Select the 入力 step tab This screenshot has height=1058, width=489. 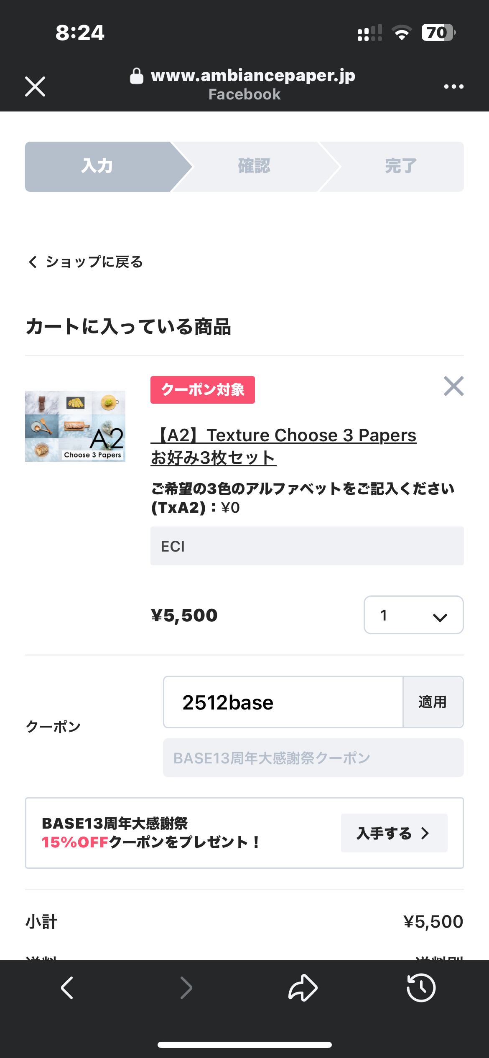point(98,166)
